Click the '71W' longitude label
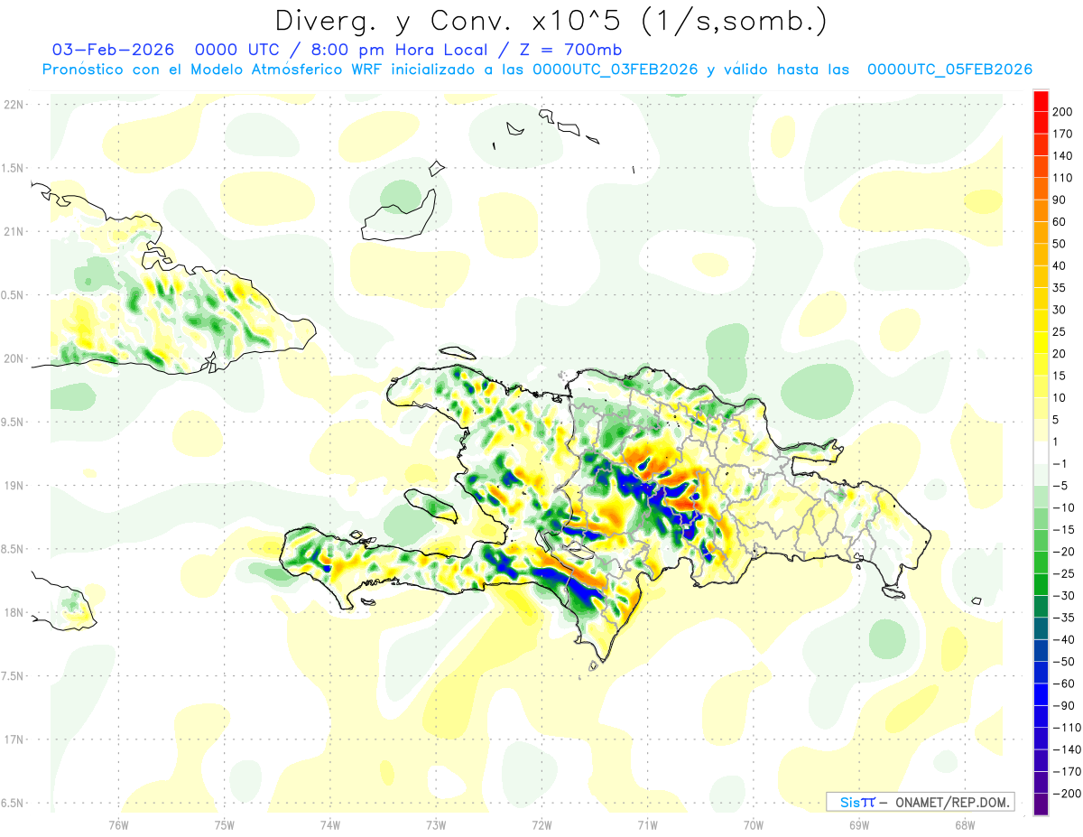 (647, 825)
